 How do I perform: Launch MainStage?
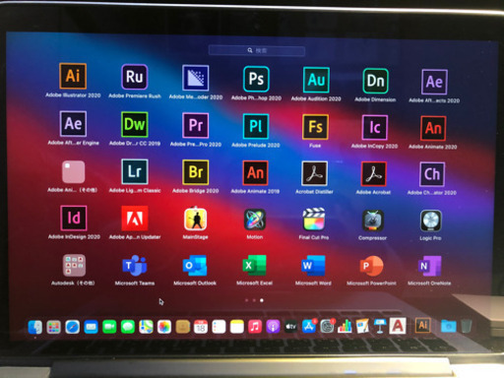(195, 219)
